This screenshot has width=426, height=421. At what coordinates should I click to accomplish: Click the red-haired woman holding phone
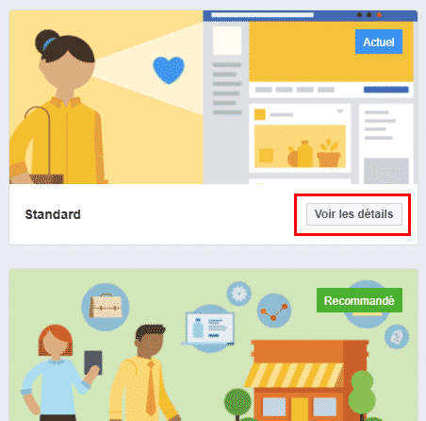[58, 373]
